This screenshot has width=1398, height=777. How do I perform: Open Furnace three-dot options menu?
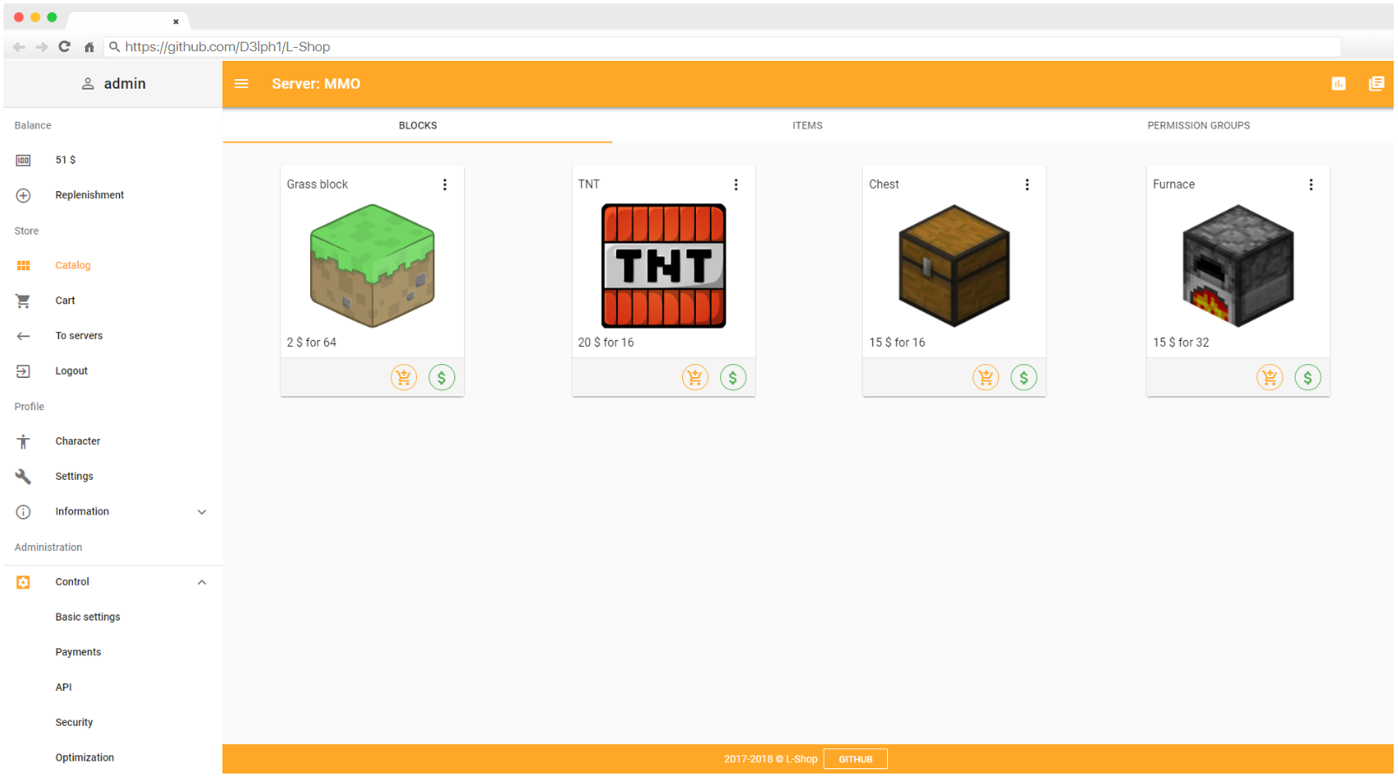(1311, 185)
